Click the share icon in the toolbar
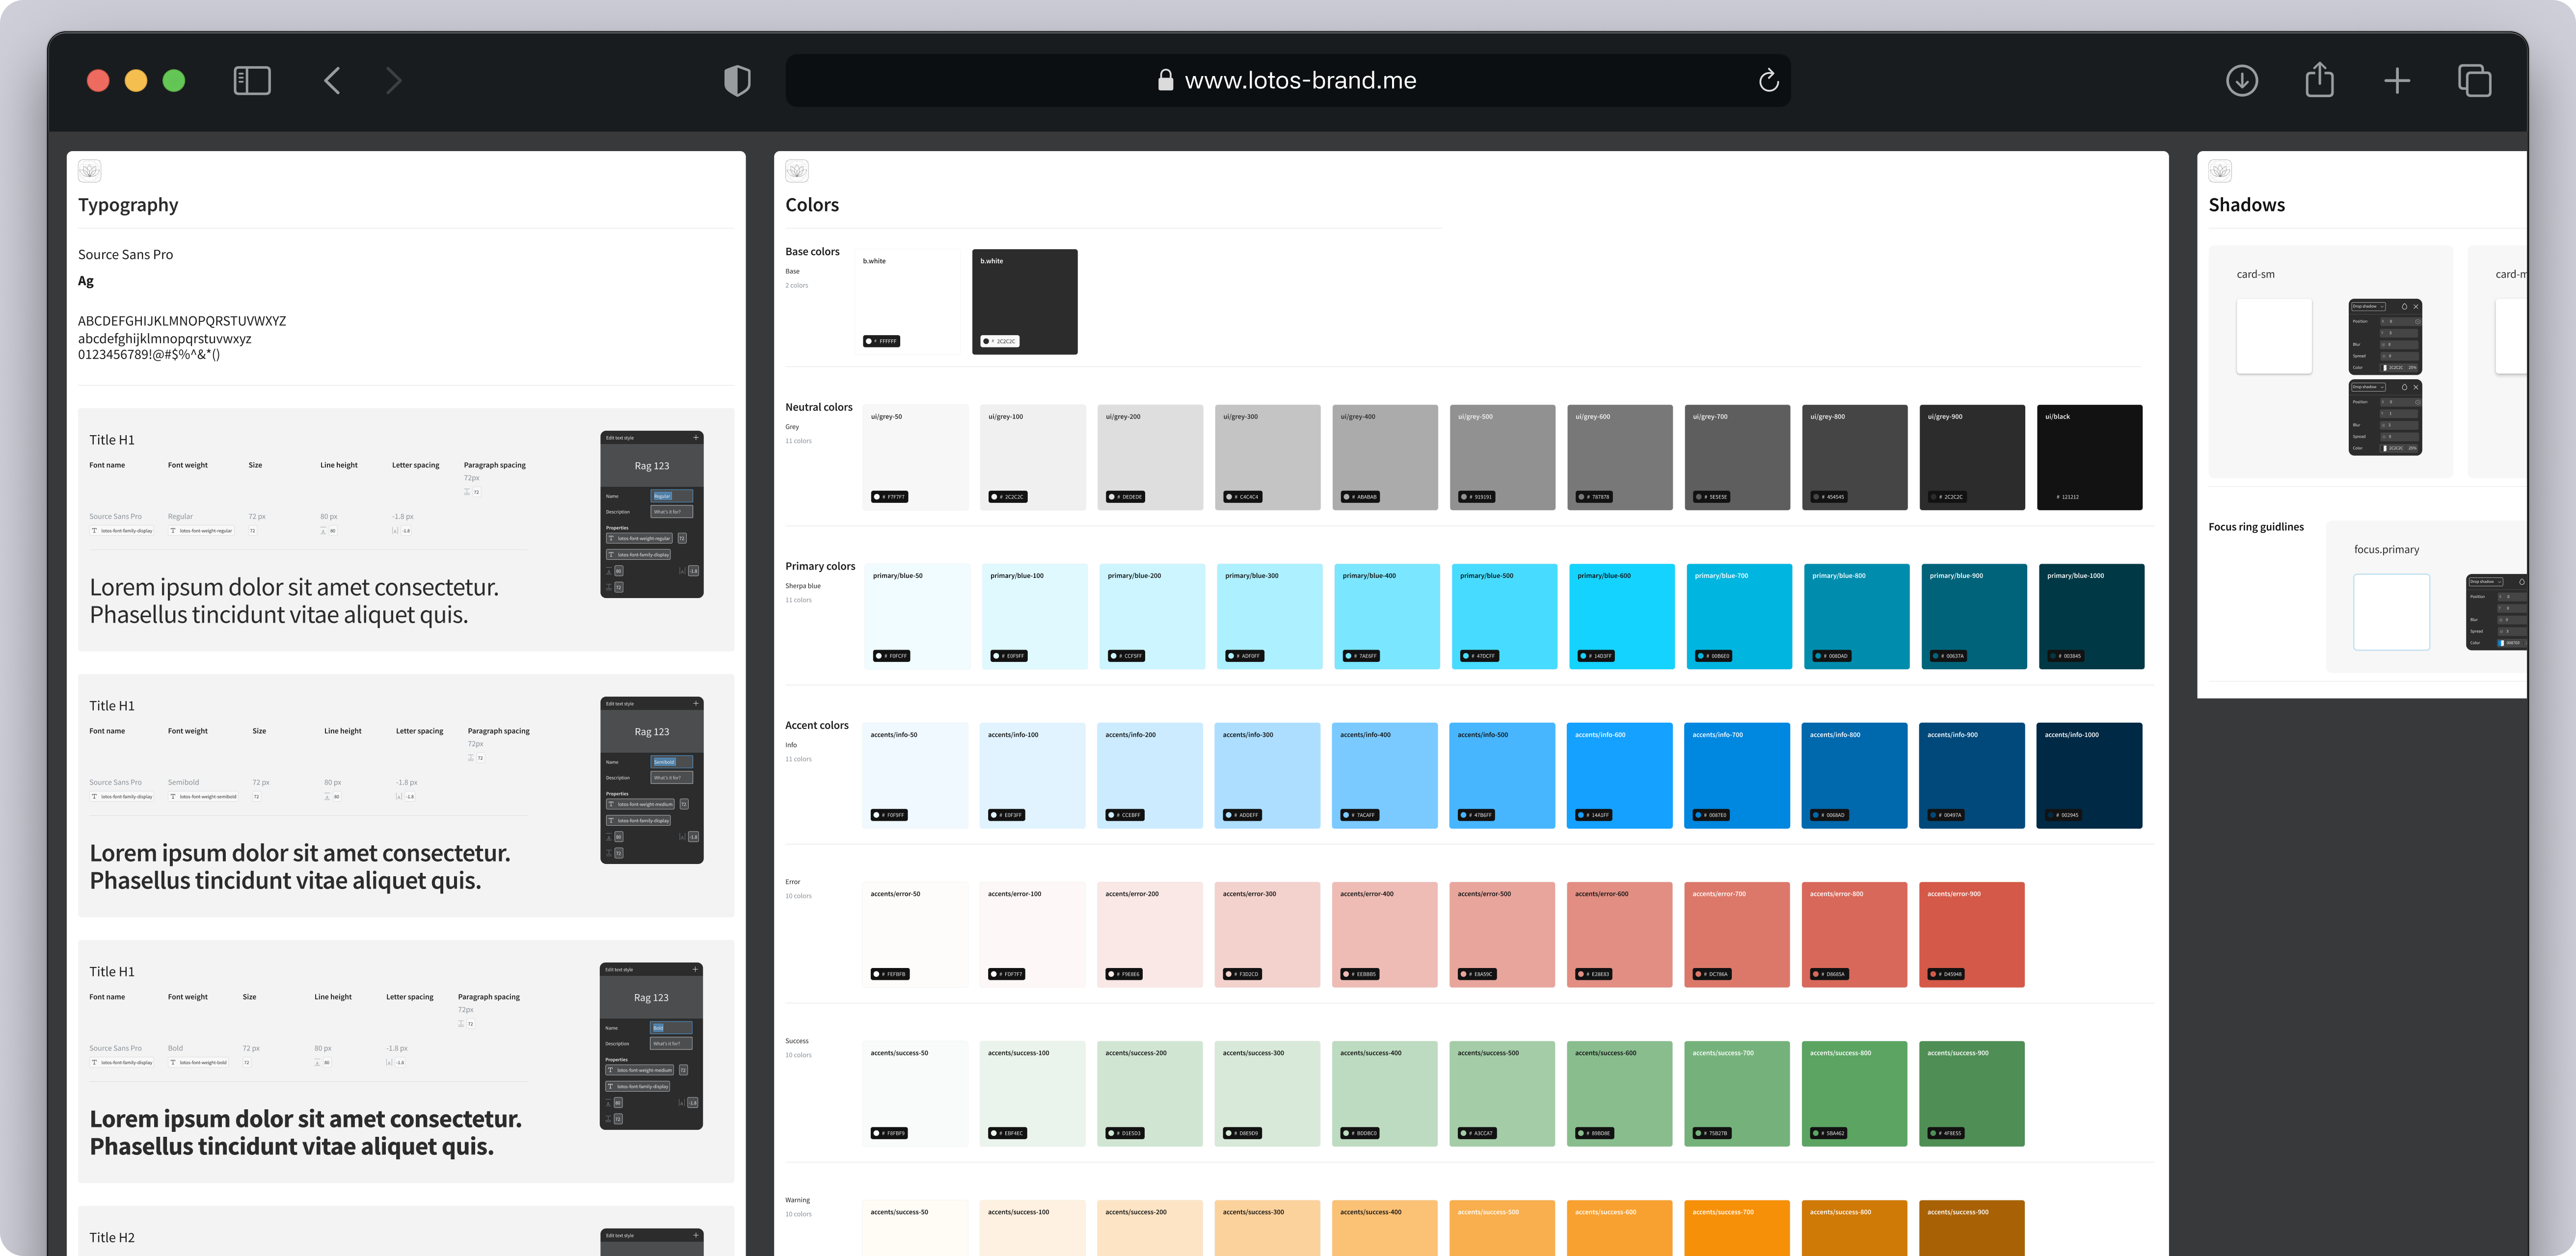 pos(2319,80)
